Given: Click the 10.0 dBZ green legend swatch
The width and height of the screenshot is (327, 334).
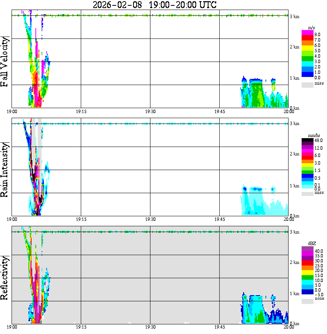Looking at the screenshot, I should pyautogui.click(x=307, y=278).
